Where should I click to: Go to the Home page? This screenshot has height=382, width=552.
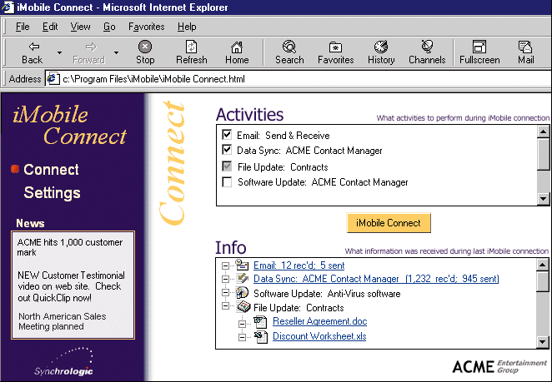[237, 52]
